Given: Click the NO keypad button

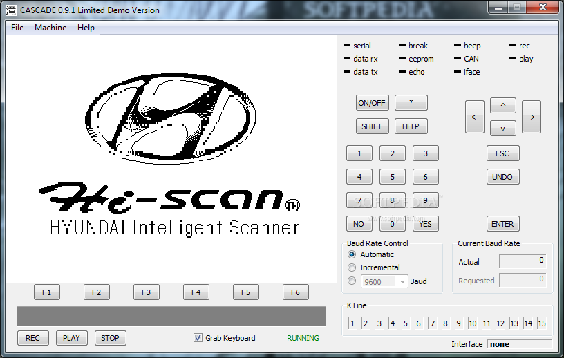Looking at the screenshot, I should tap(359, 224).
